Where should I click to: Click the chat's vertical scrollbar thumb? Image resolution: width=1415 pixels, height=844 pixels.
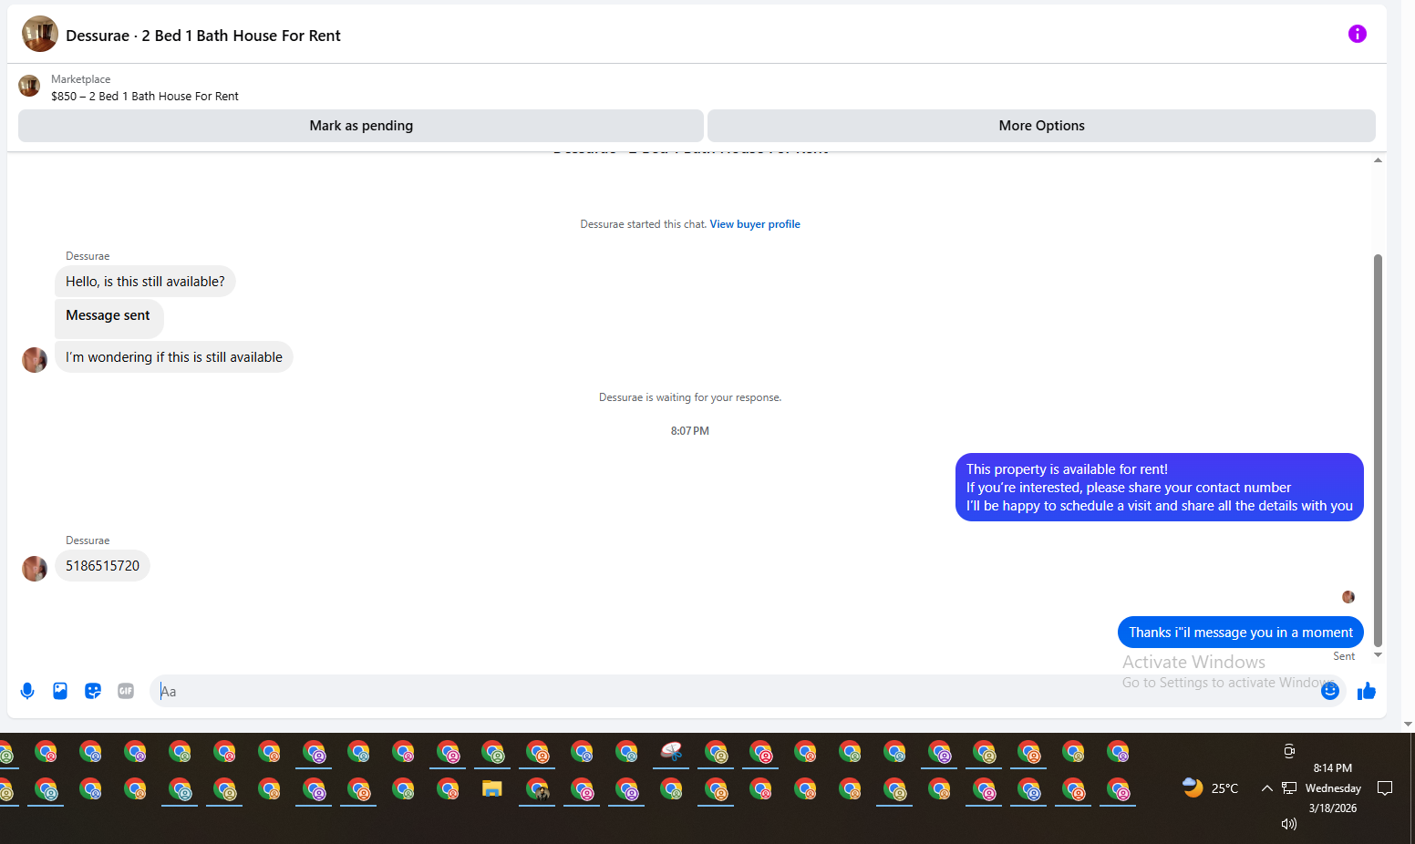[1378, 450]
